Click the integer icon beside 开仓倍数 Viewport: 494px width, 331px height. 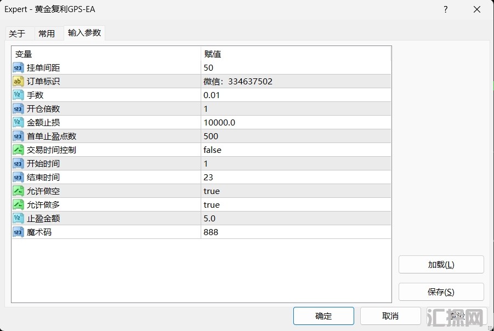(x=18, y=109)
